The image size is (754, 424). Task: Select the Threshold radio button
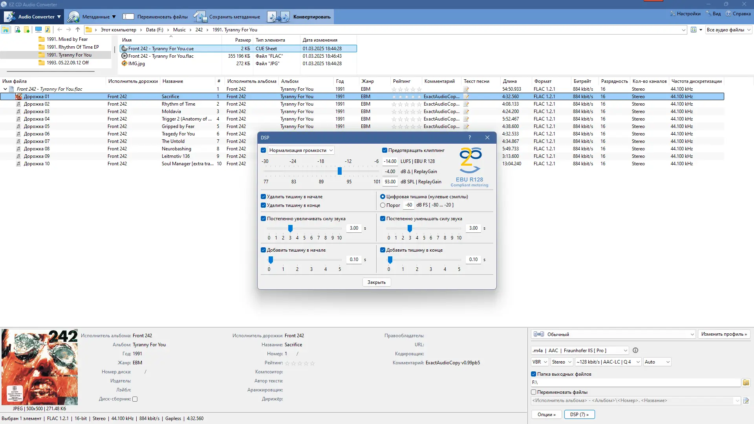click(x=382, y=205)
